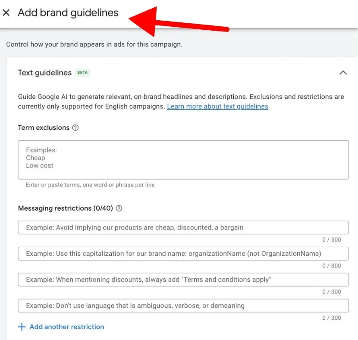This screenshot has height=340, width=358.
Task: Focus the Term exclusions text area
Action: [x=183, y=160]
